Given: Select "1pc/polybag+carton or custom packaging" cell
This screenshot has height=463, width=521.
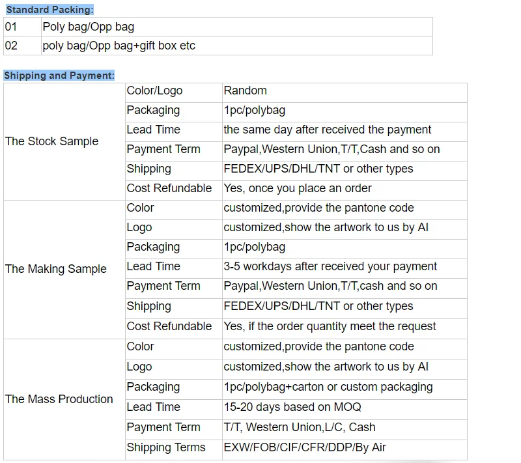Looking at the screenshot, I should tap(328, 387).
